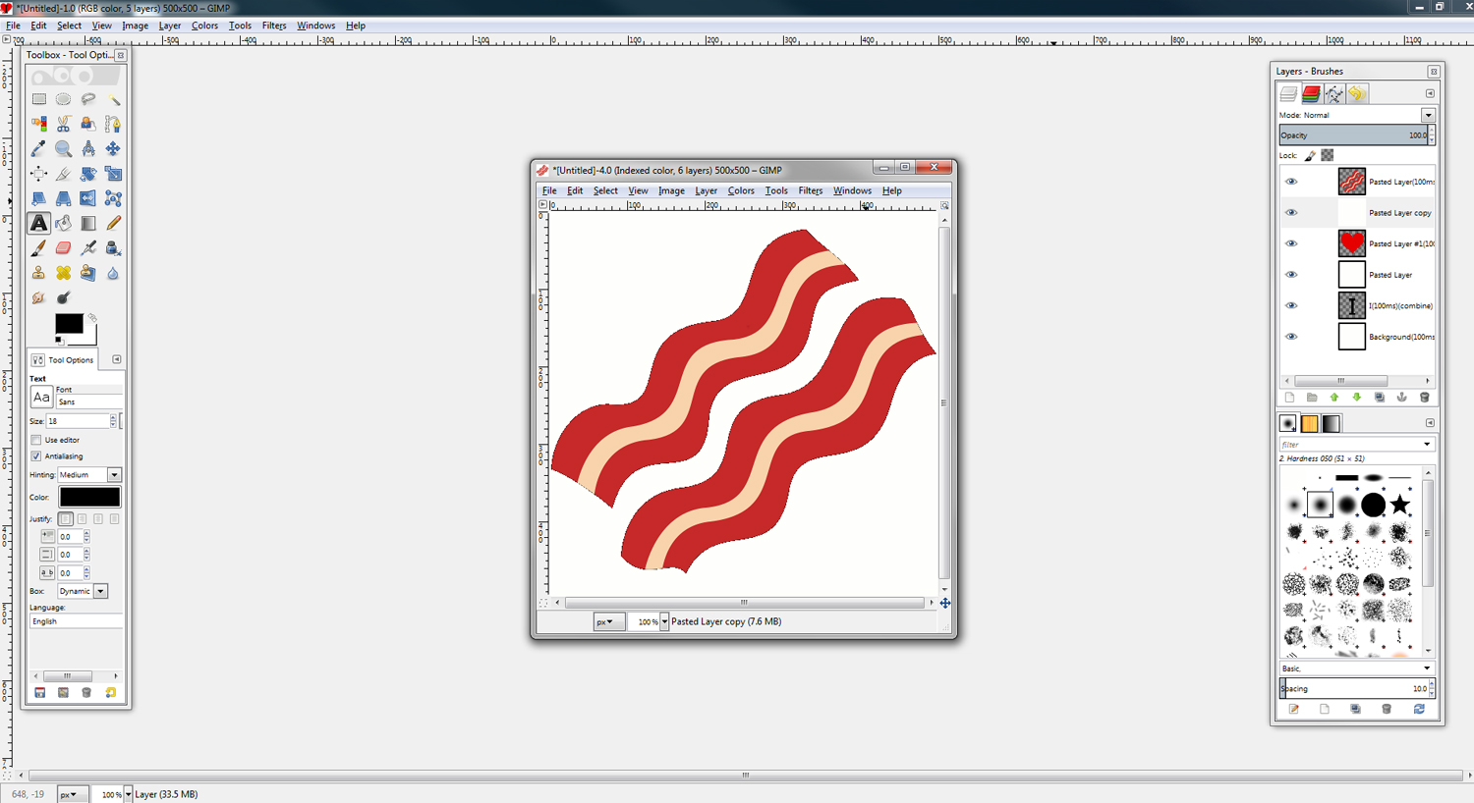The height and width of the screenshot is (803, 1474).
Task: Select the Clone tool
Action: (x=38, y=273)
